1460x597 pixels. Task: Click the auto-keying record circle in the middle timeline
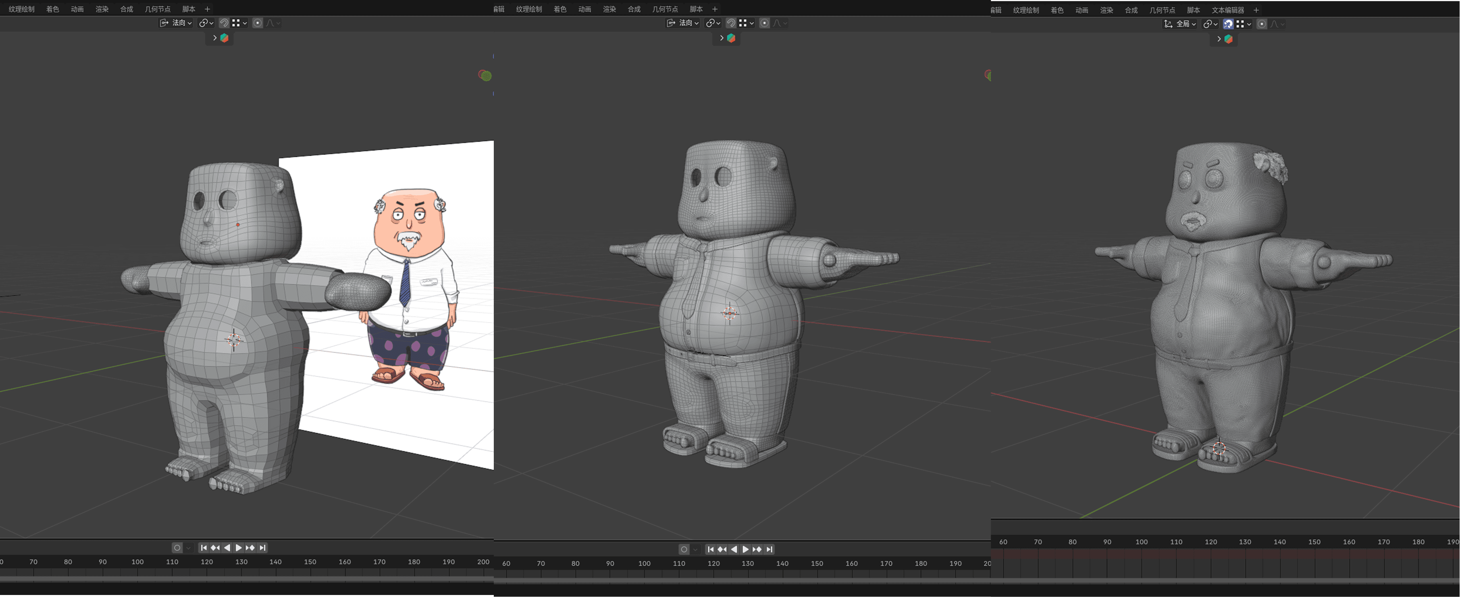684,549
